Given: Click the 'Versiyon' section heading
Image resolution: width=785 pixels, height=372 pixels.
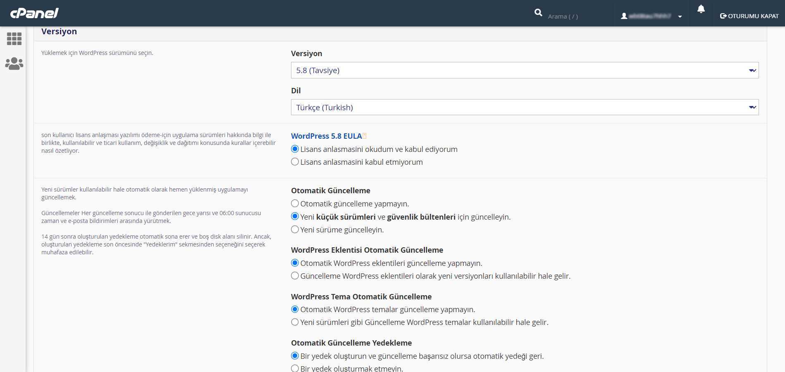Looking at the screenshot, I should click(59, 31).
